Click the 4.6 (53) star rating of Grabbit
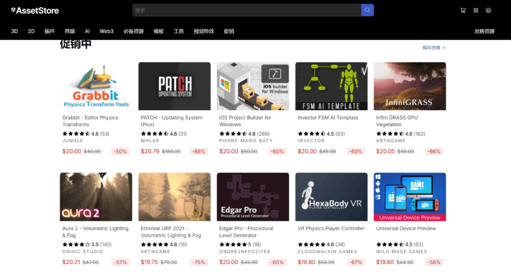The height and width of the screenshot is (272, 511). (x=86, y=134)
